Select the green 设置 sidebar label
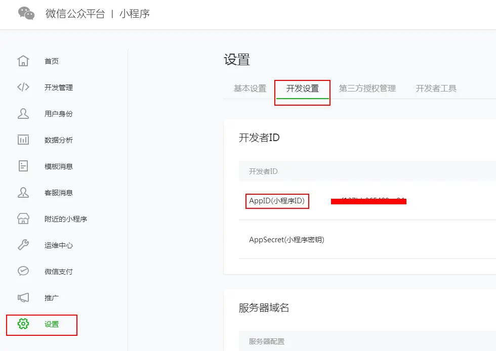The image size is (496, 351). (x=52, y=324)
